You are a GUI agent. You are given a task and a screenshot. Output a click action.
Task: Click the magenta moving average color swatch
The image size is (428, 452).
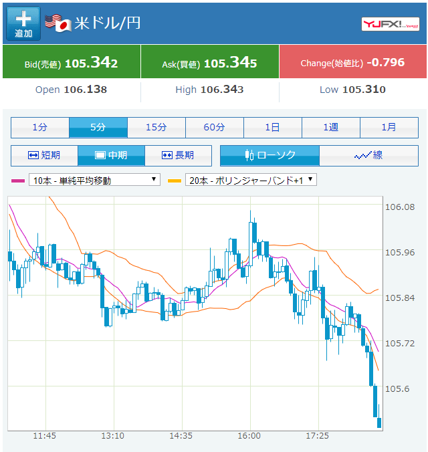(19, 181)
